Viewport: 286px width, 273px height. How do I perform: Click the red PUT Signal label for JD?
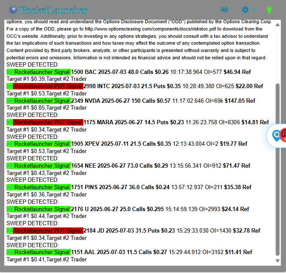pos(48,231)
